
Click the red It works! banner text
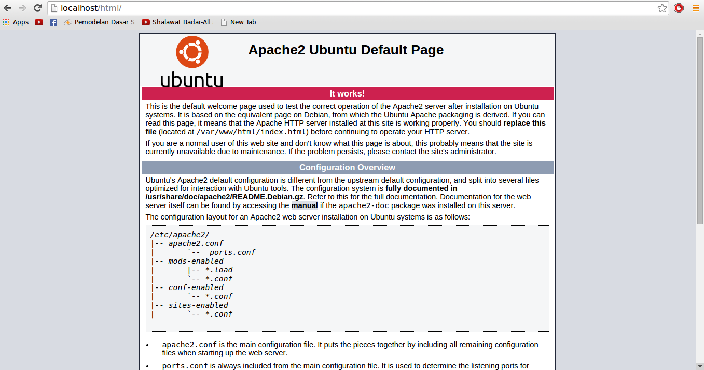pos(347,94)
